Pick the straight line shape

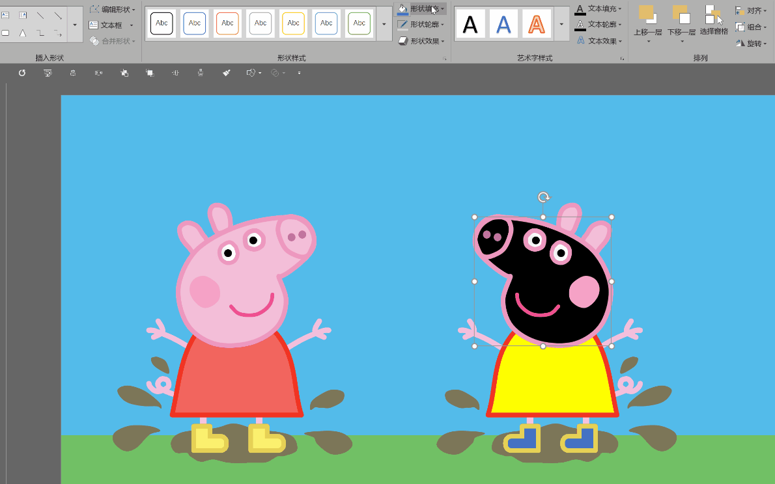40,16
